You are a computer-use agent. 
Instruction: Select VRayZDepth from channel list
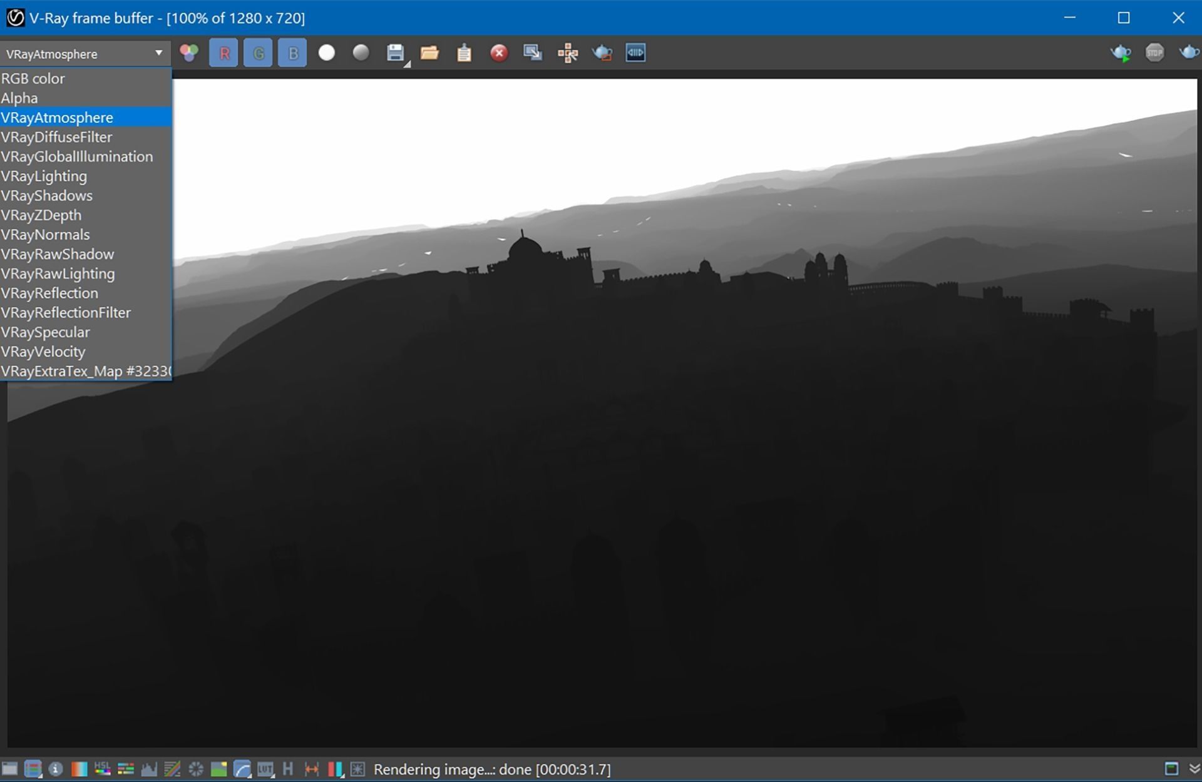[x=41, y=215]
